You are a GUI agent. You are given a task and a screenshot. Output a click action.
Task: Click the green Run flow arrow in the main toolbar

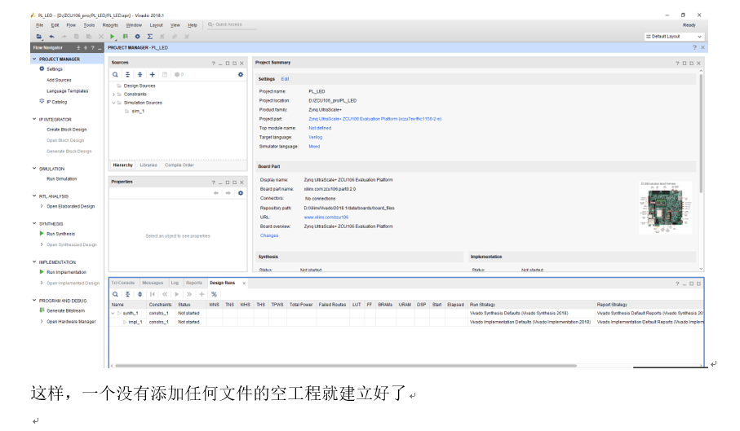(113, 37)
